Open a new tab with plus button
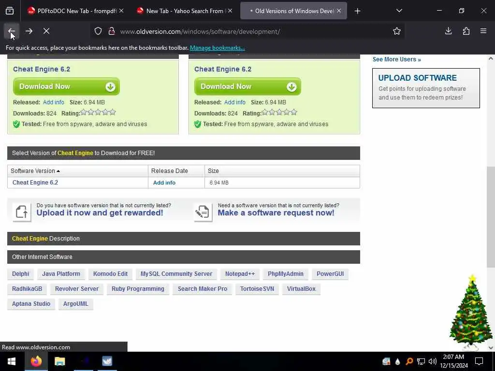The image size is (495, 371). pyautogui.click(x=357, y=11)
